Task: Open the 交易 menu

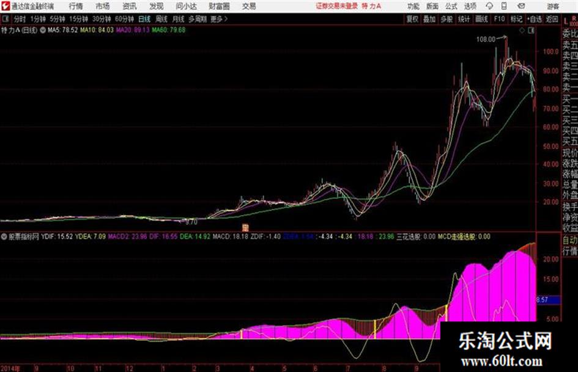Action: pyautogui.click(x=249, y=6)
